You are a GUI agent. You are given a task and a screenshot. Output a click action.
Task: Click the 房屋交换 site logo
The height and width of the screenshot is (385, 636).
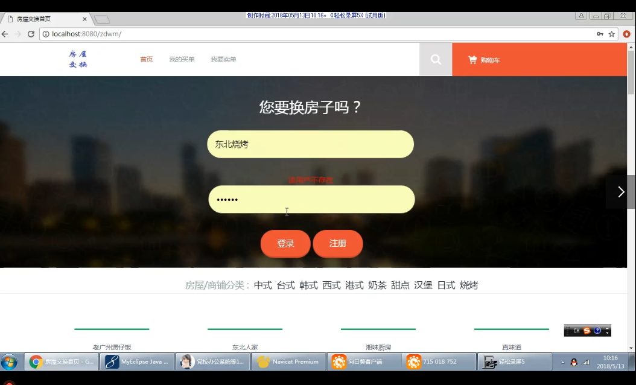pos(78,59)
